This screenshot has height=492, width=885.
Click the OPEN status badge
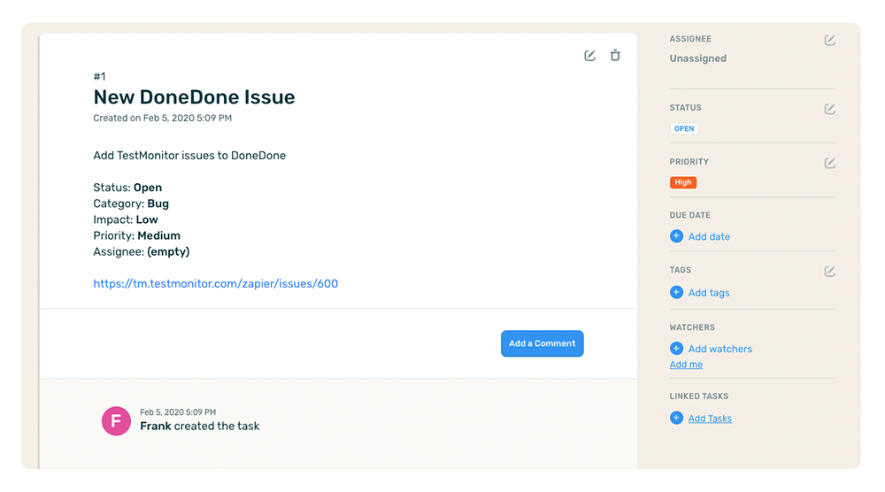point(684,128)
